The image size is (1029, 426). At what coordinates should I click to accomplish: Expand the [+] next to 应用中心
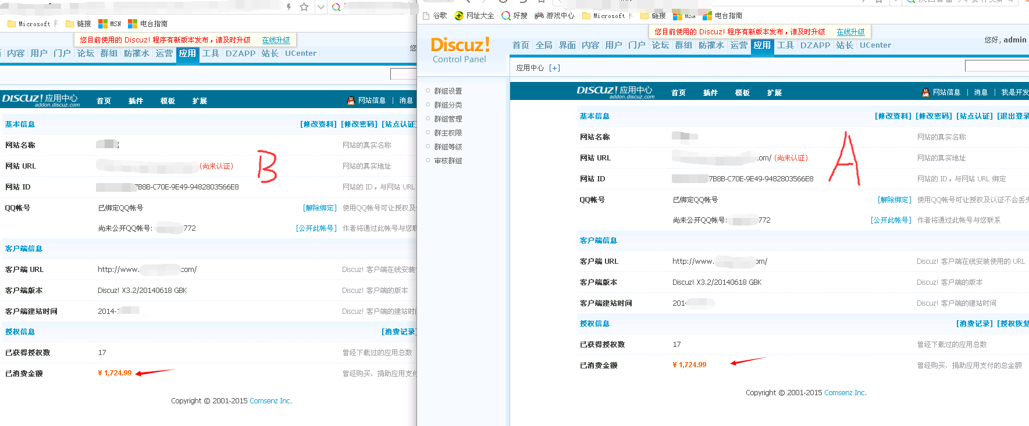click(554, 68)
